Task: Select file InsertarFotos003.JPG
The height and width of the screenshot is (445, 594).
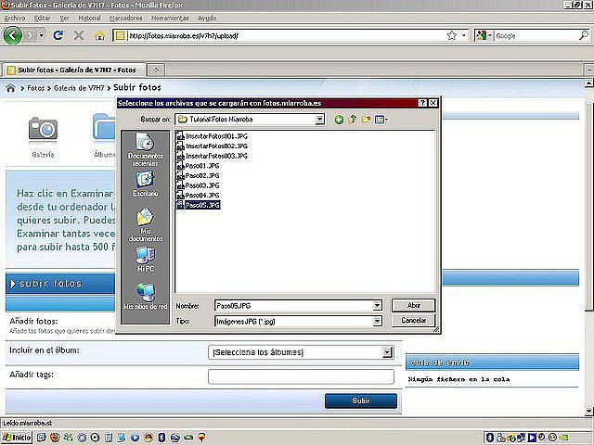Action: (213, 156)
